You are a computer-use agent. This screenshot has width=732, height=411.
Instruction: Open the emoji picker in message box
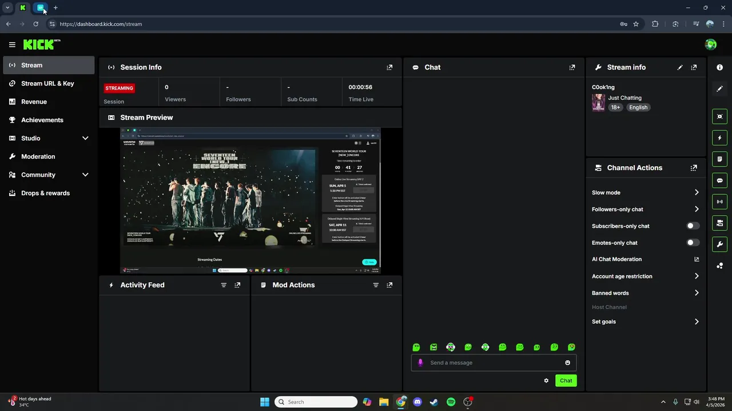[x=567, y=362]
